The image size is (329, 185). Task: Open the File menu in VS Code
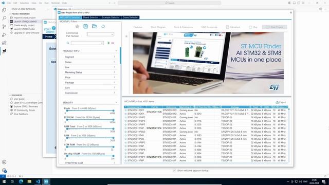[9, 3]
